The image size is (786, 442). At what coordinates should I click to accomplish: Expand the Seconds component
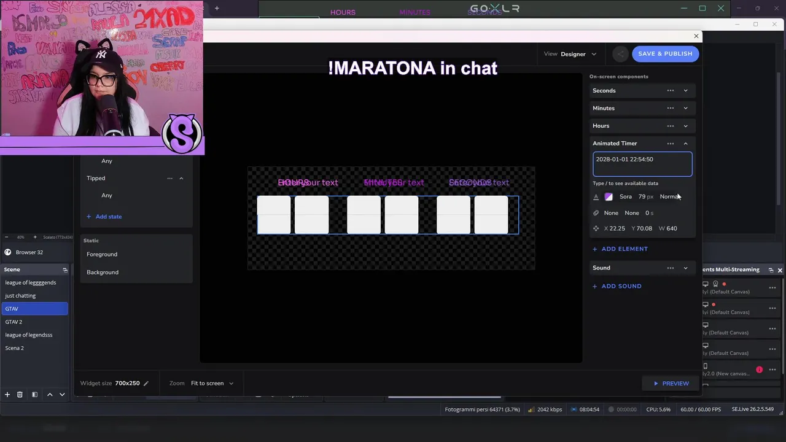click(x=686, y=91)
